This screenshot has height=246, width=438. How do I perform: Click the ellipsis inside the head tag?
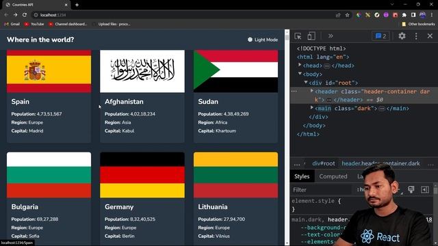327,66
